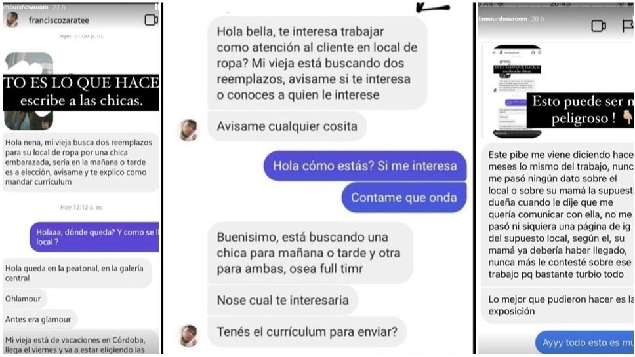Viewport: 635px width, 357px height.
Task: Tap the black arrow mark above chat
Action: tap(432, 7)
